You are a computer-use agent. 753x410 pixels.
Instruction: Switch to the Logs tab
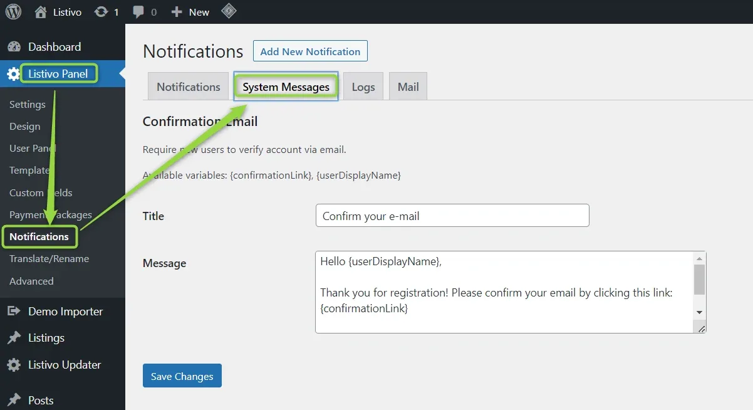pyautogui.click(x=363, y=87)
